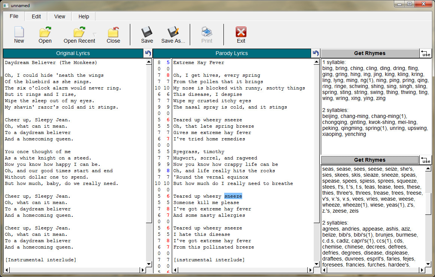Image resolution: width=435 pixels, height=277 pixels.
Task: Click line 'This disease, I despise'
Action: point(207,94)
